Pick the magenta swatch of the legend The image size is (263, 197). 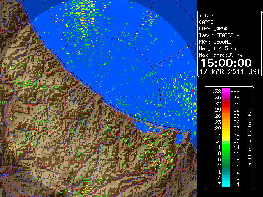pos(226,91)
